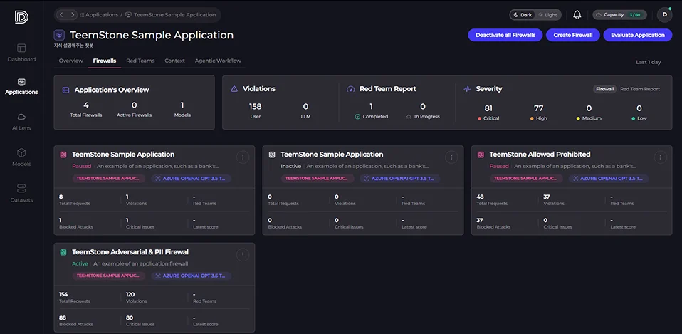Click the In Progress spinner icon
The height and width of the screenshot is (334, 682).
click(409, 117)
